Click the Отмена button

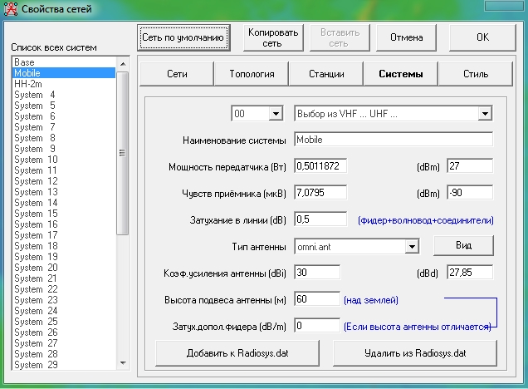[407, 37]
